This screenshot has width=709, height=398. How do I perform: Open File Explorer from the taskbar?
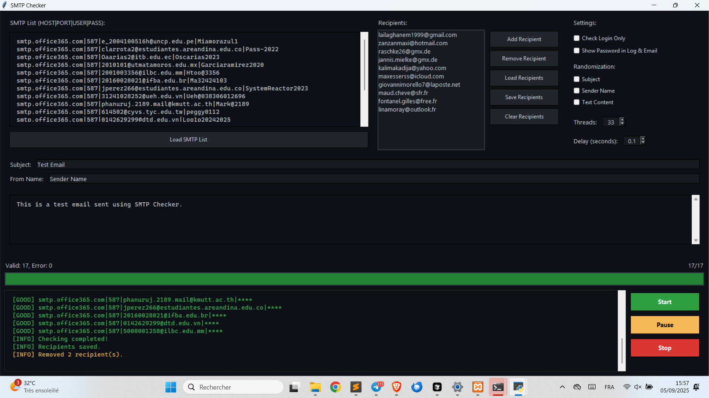[315, 387]
